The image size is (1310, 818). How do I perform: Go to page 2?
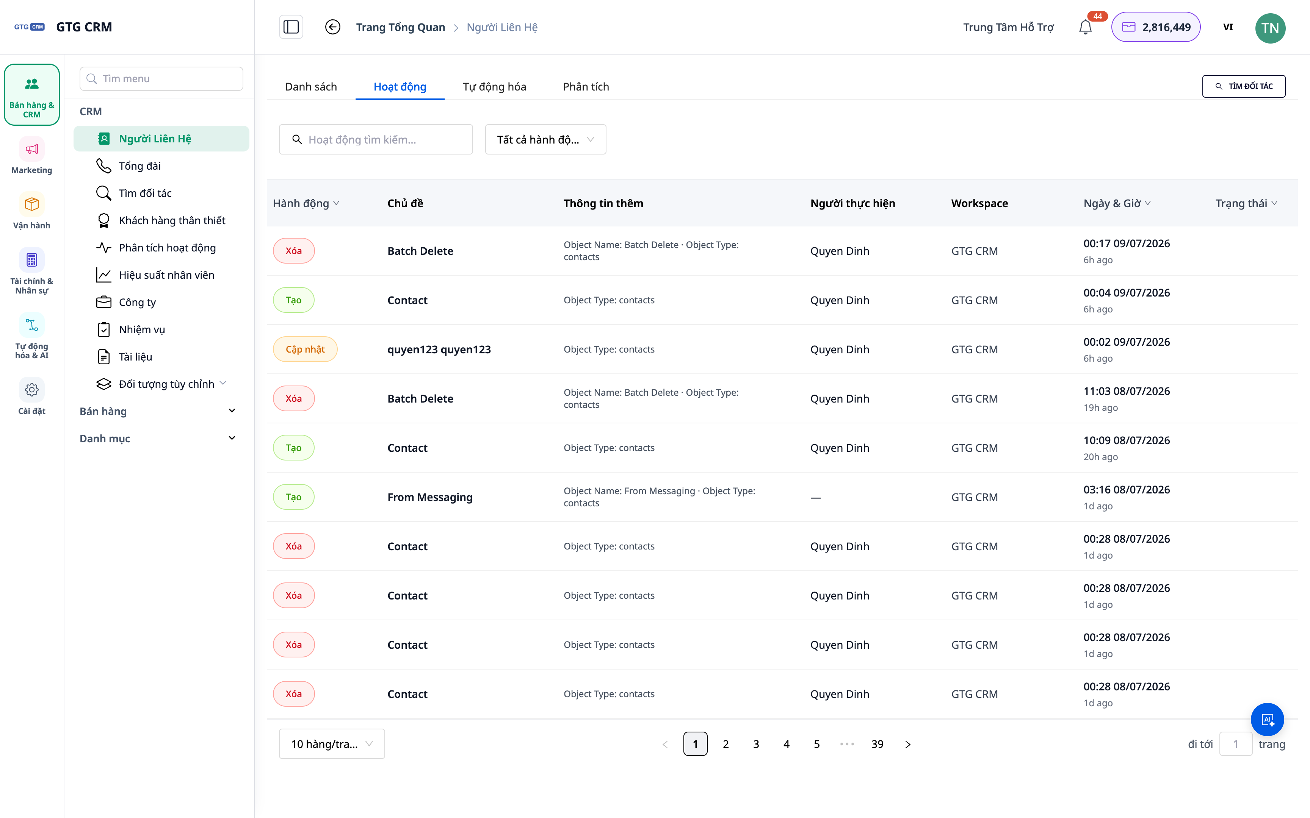(726, 744)
